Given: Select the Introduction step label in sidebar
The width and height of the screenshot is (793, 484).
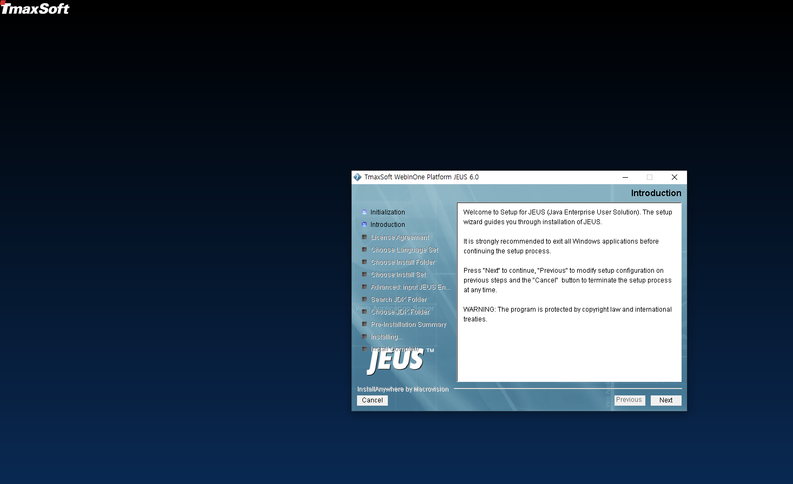Looking at the screenshot, I should click(x=388, y=225).
